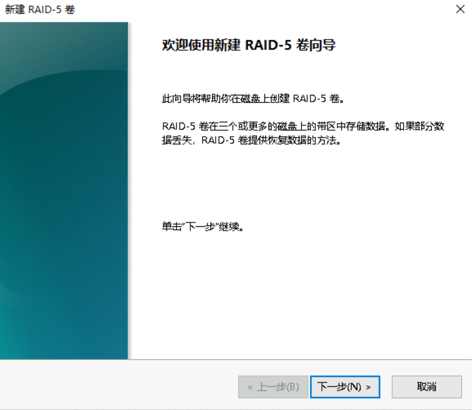Screen dimensions: 472x410
Task: Click the line 据丢失，RAID-5 卷提供恢复数据的方法
Action: coord(251,140)
